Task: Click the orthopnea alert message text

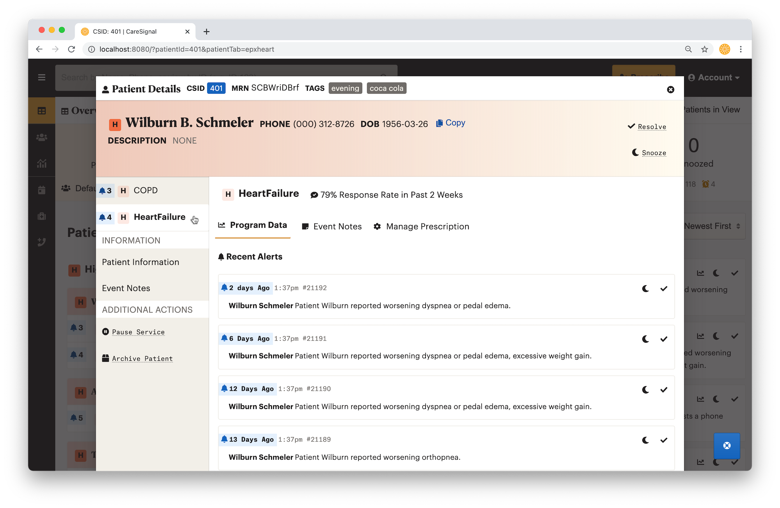Action: click(378, 457)
